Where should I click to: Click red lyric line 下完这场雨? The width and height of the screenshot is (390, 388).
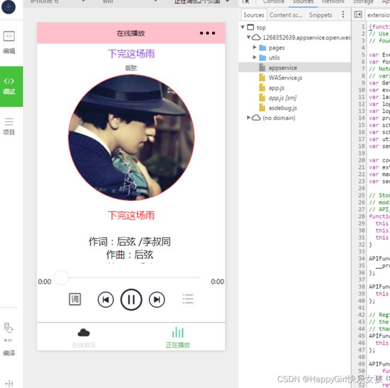click(131, 216)
